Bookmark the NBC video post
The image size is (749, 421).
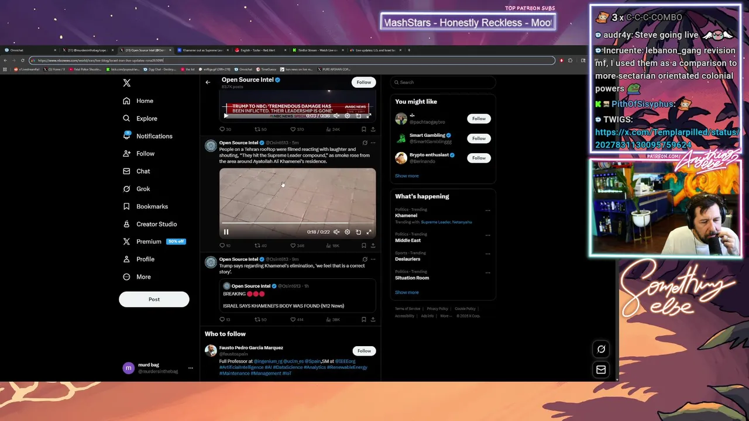click(363, 129)
